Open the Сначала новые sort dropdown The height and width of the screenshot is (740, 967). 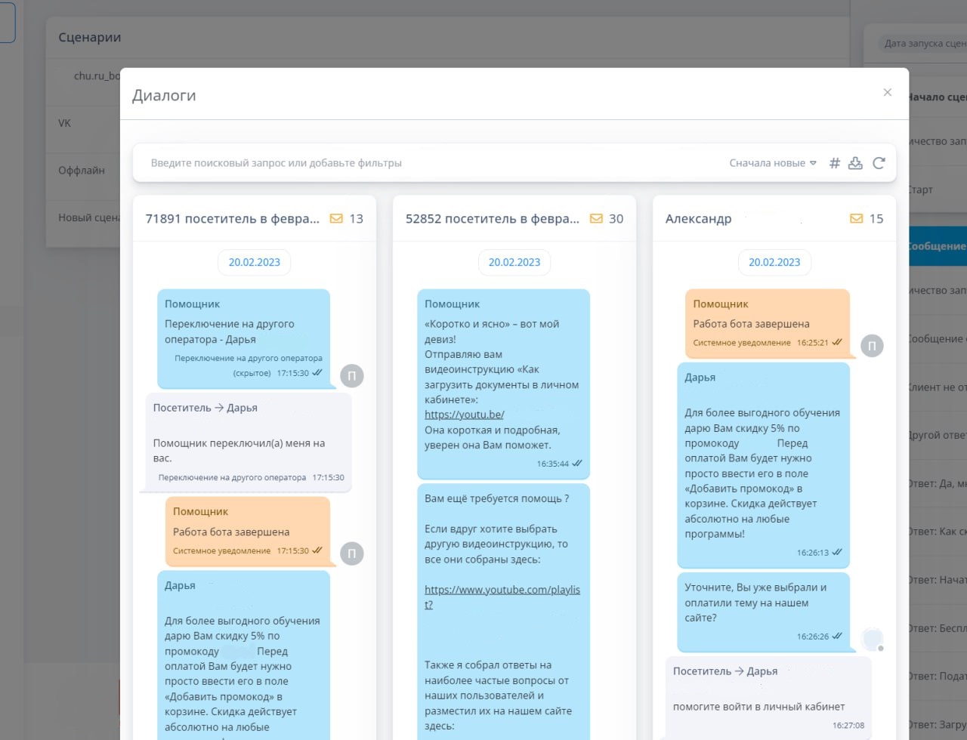772,163
